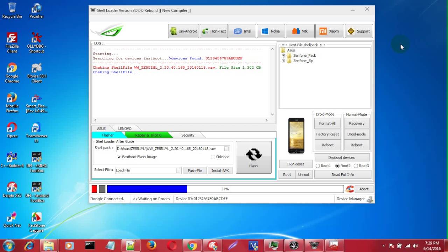Image resolution: width=448 pixels, height=252 pixels.
Task: Open Internet Explorer from taskbar
Action: pyautogui.click(x=29, y=246)
